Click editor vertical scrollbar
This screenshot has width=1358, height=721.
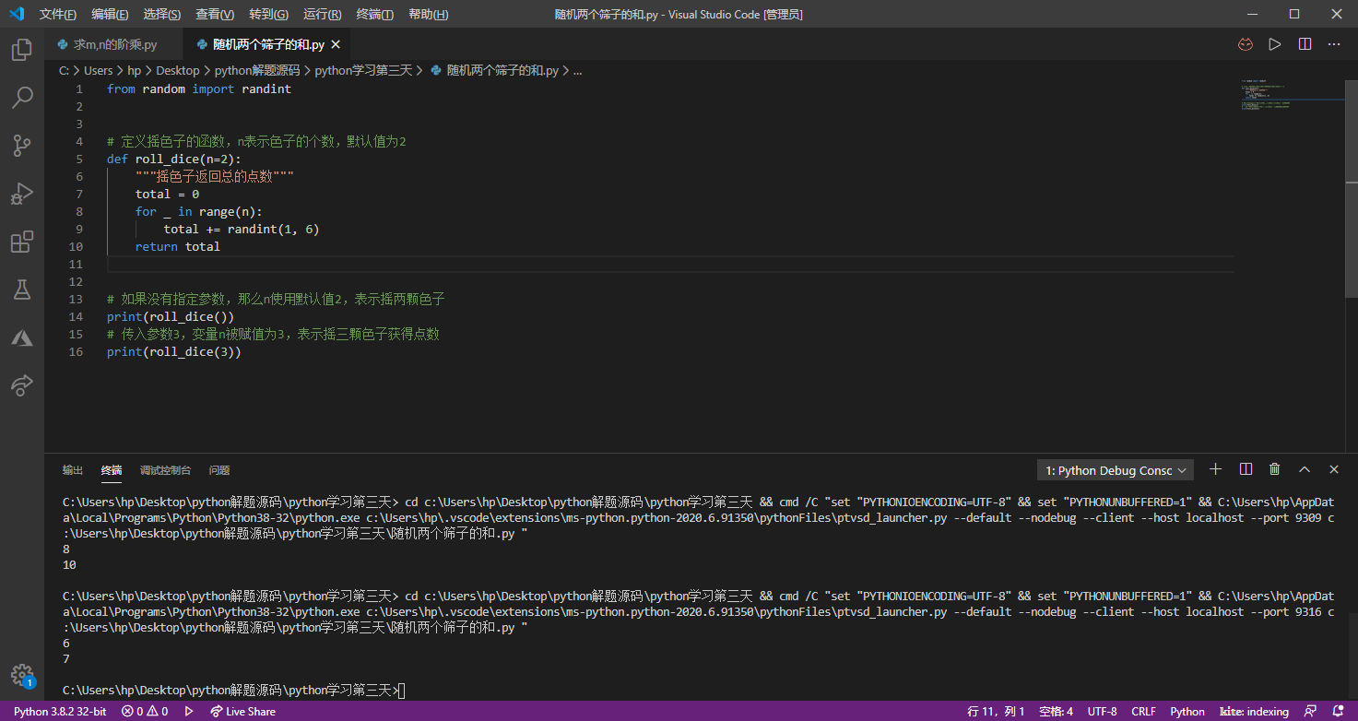[1352, 189]
